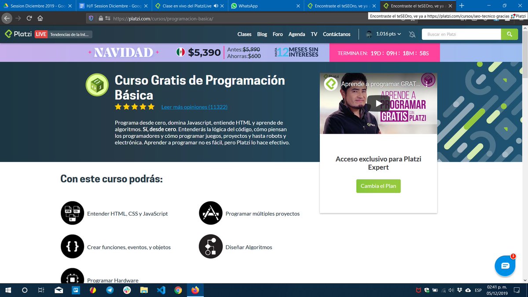Click the Firefox taskbar icon
The image size is (528, 297).
coord(195,290)
